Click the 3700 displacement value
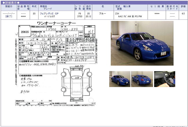 80,16
